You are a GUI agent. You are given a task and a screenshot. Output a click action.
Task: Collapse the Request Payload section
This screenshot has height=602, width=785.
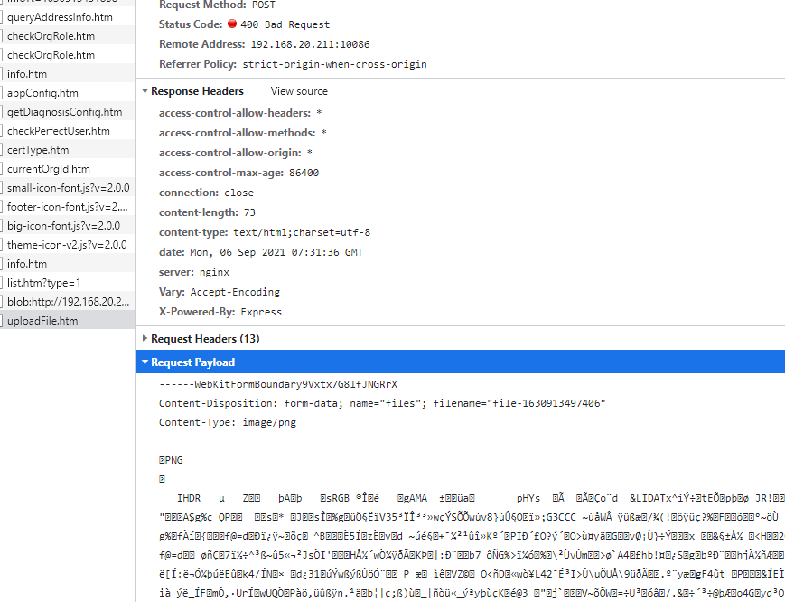point(145,362)
